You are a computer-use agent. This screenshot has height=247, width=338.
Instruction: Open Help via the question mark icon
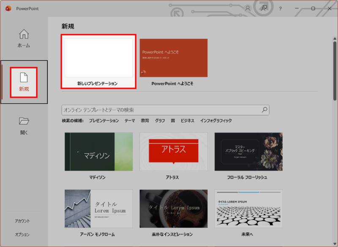click(x=281, y=8)
